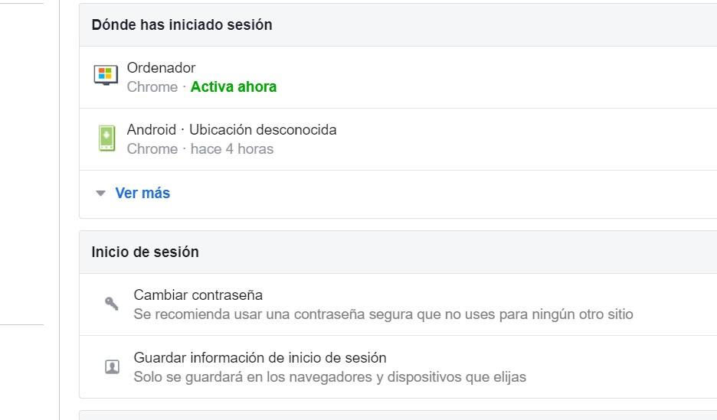Click the Chrome hace 4 horas text
The width and height of the screenshot is (717, 420).
[200, 149]
